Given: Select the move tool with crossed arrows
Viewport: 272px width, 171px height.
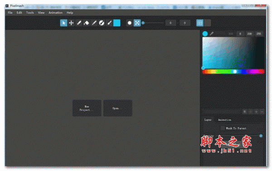Looking at the screenshot, I should point(71,23).
